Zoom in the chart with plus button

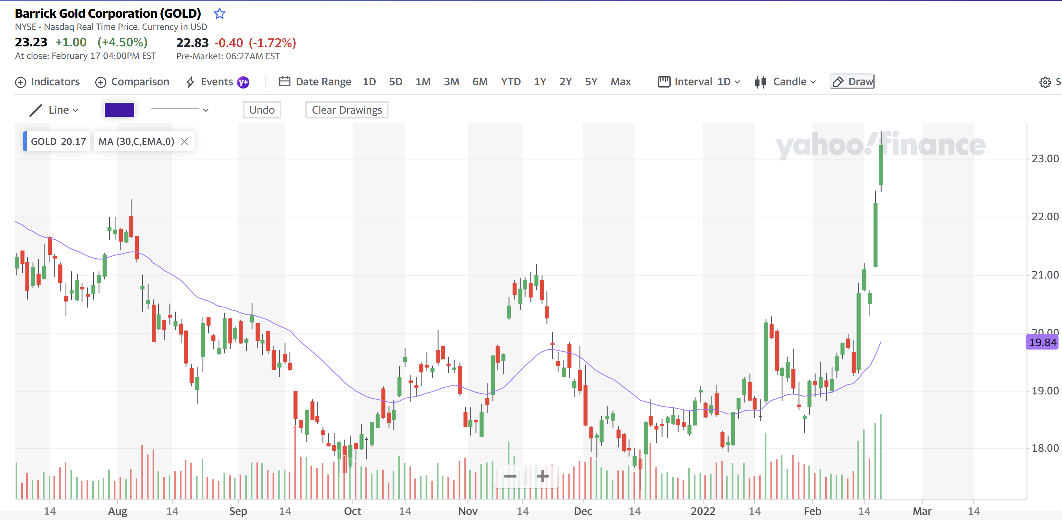(x=542, y=476)
